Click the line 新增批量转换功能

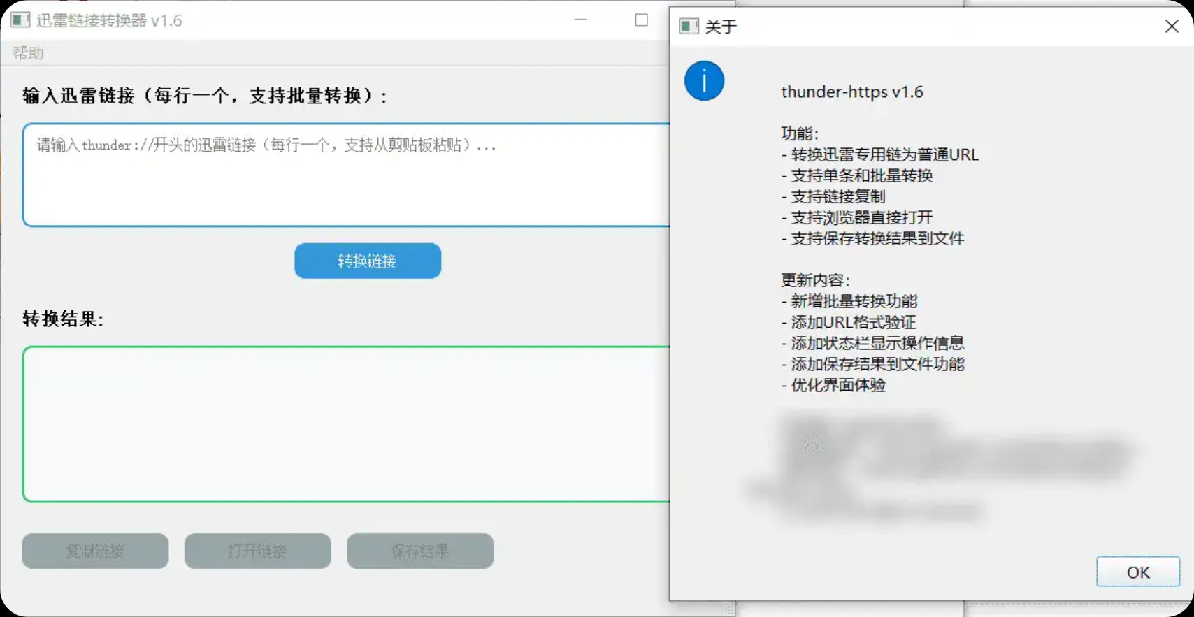tap(849, 301)
